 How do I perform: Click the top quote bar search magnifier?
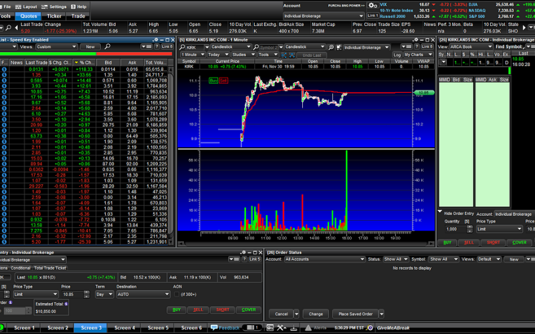(8, 27)
